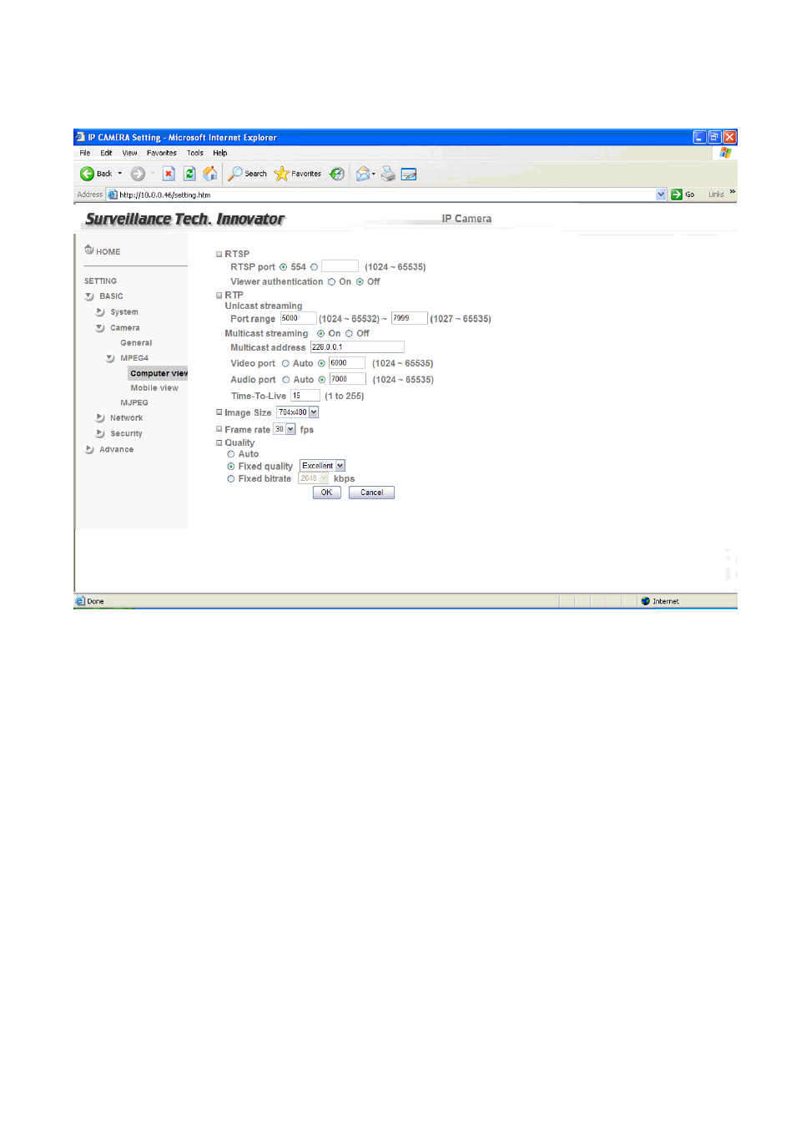Collapse the Camera tree node
Viewport: 796px width, 1127px height.
100,328
